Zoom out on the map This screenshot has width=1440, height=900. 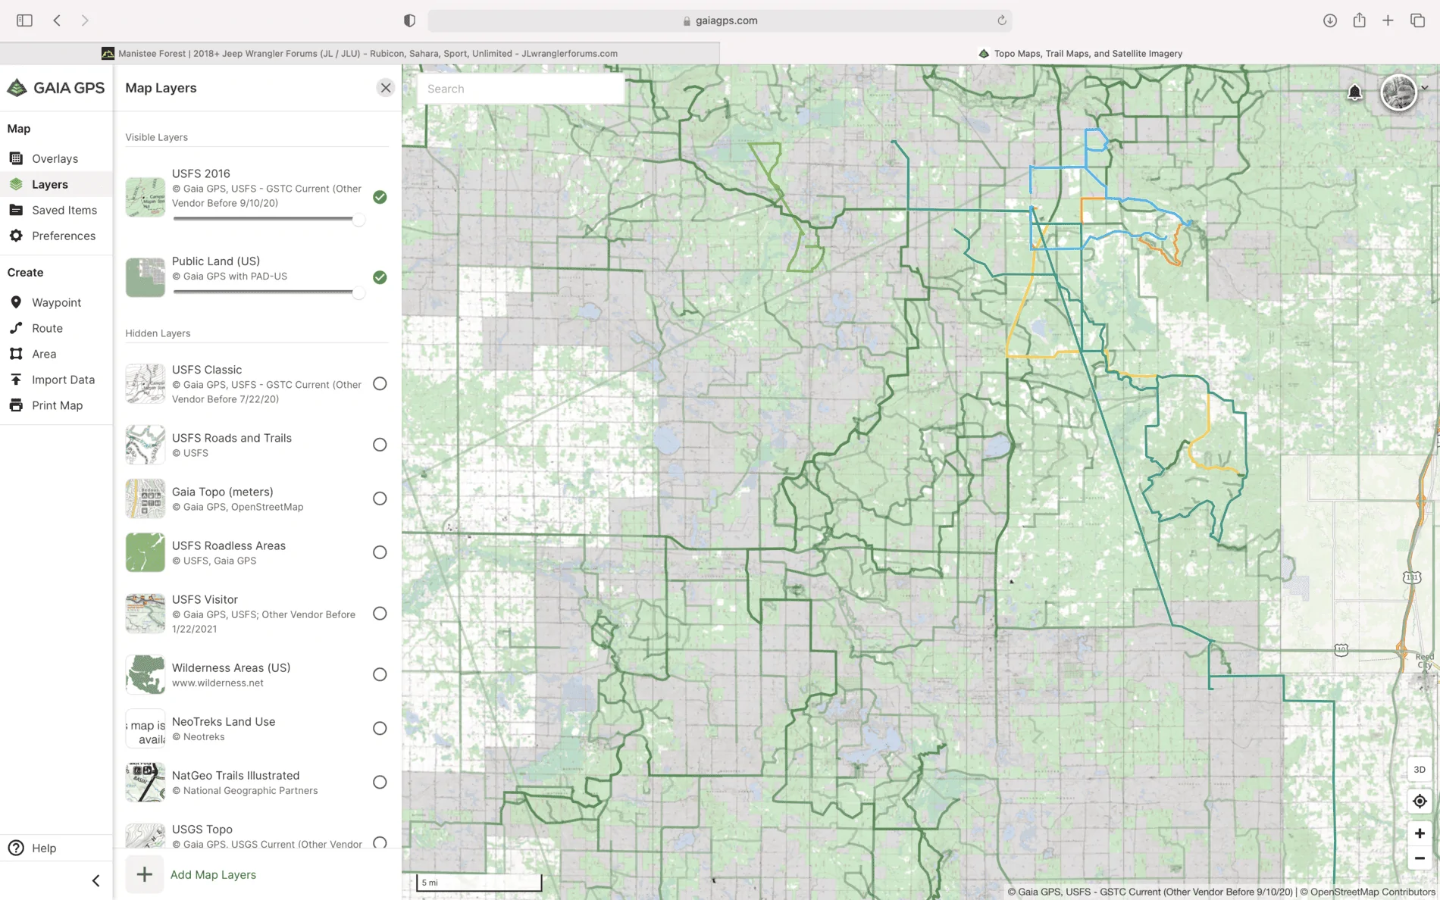point(1420,858)
